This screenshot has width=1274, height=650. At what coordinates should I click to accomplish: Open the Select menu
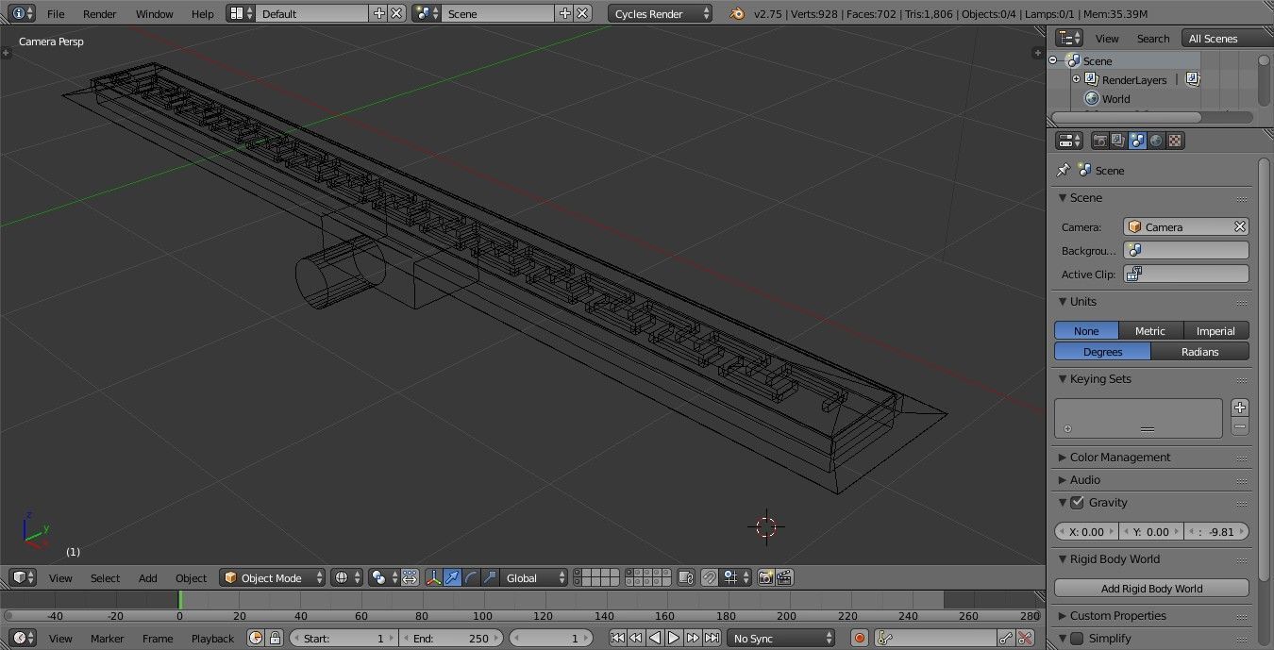(x=105, y=577)
